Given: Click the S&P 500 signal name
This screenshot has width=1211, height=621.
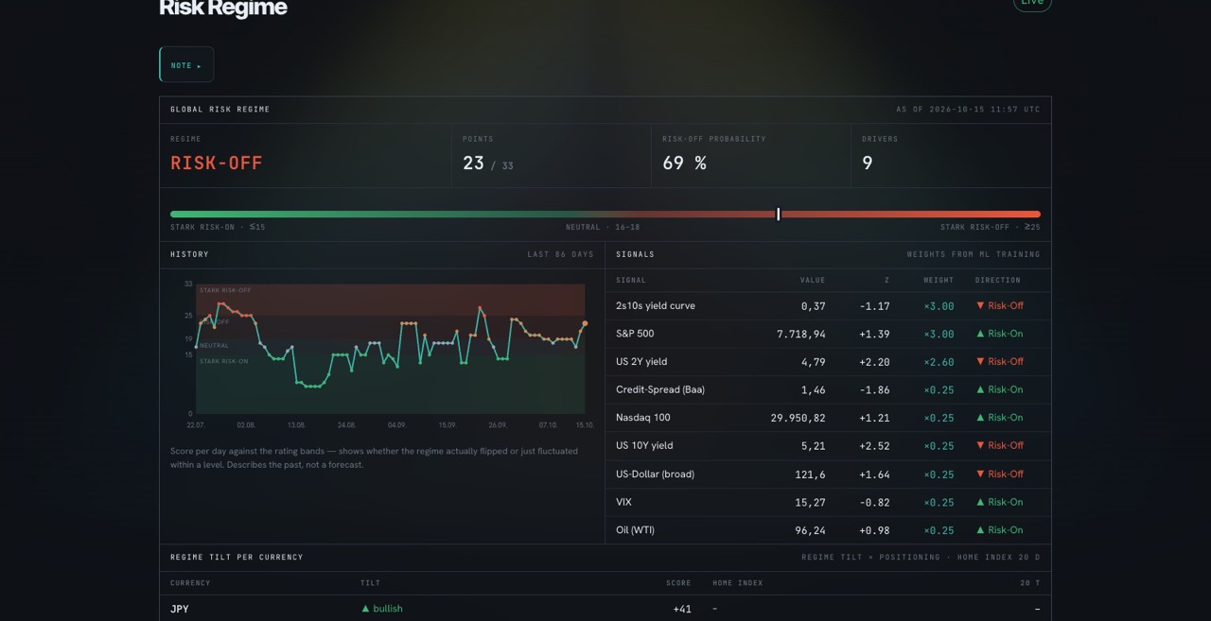Looking at the screenshot, I should click(635, 334).
